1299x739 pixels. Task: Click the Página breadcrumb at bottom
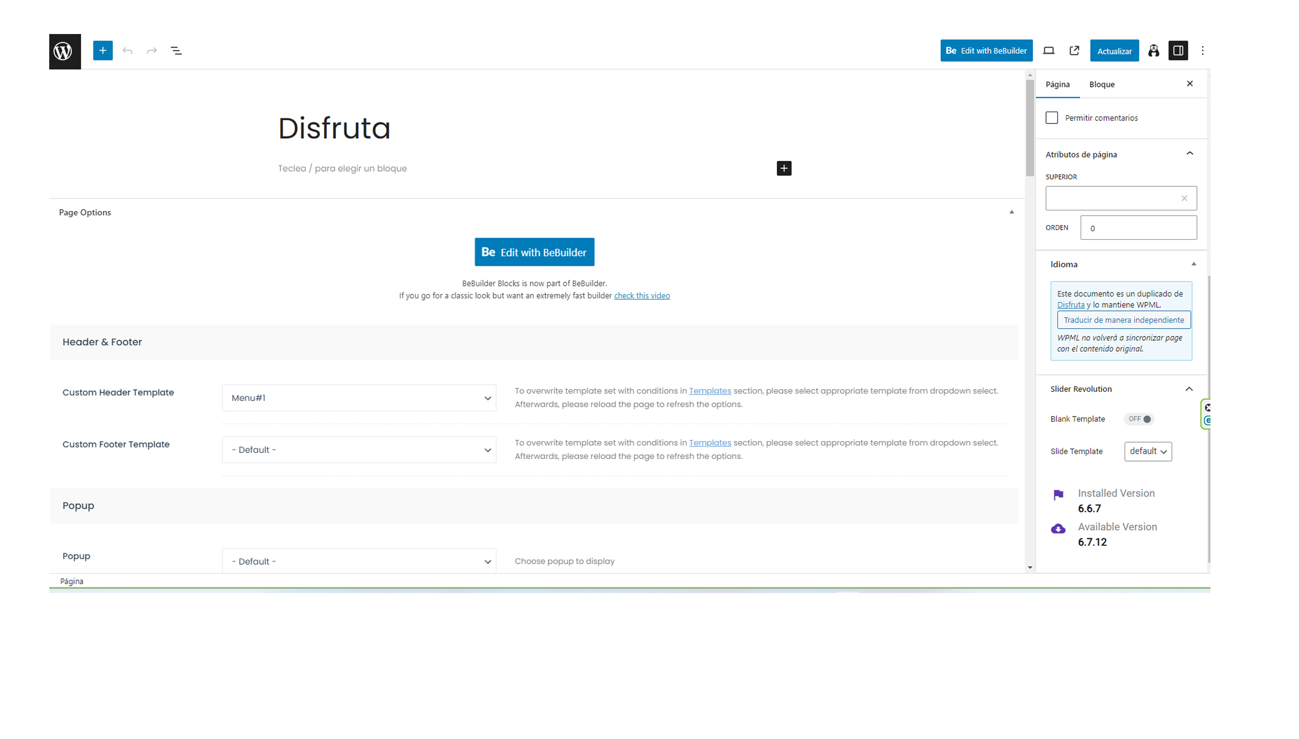pyautogui.click(x=72, y=581)
